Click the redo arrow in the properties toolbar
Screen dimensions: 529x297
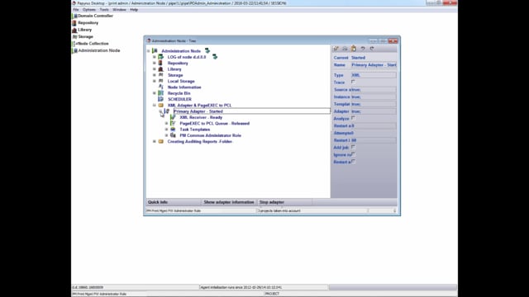pos(372,49)
